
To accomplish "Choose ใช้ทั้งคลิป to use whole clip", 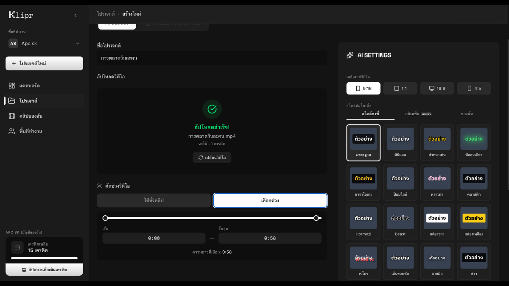I will [x=154, y=200].
